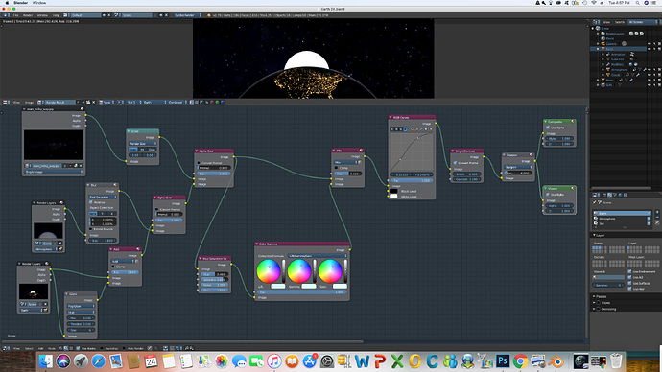
Task: Select the Camera object icon in outliner
Action: tap(603, 43)
